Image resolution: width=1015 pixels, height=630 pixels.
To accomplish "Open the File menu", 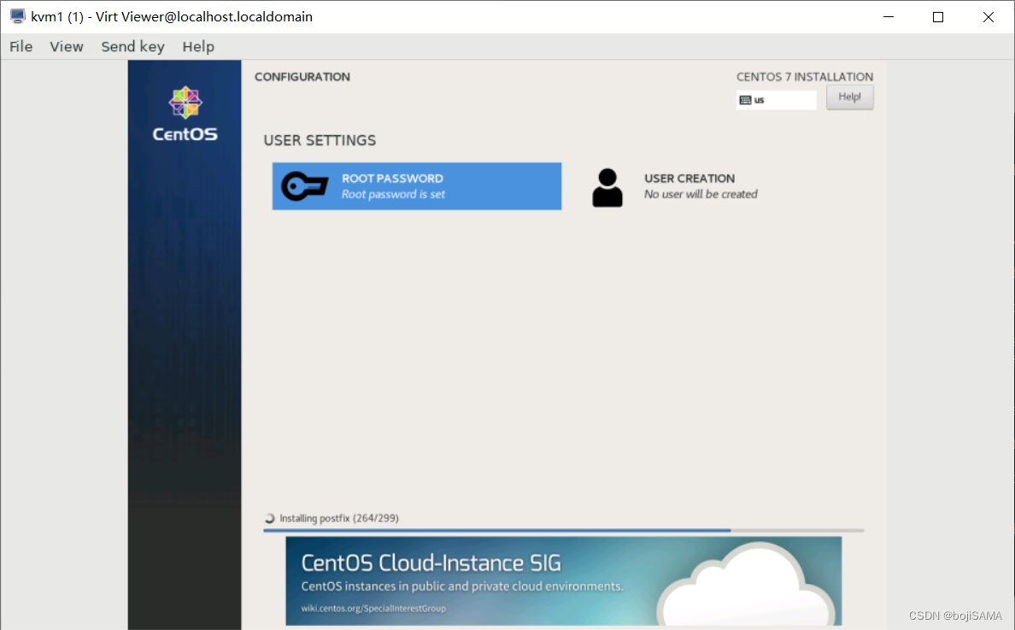I will pos(21,46).
